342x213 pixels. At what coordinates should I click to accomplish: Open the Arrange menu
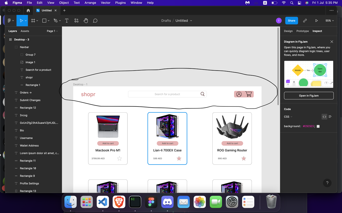click(90, 3)
